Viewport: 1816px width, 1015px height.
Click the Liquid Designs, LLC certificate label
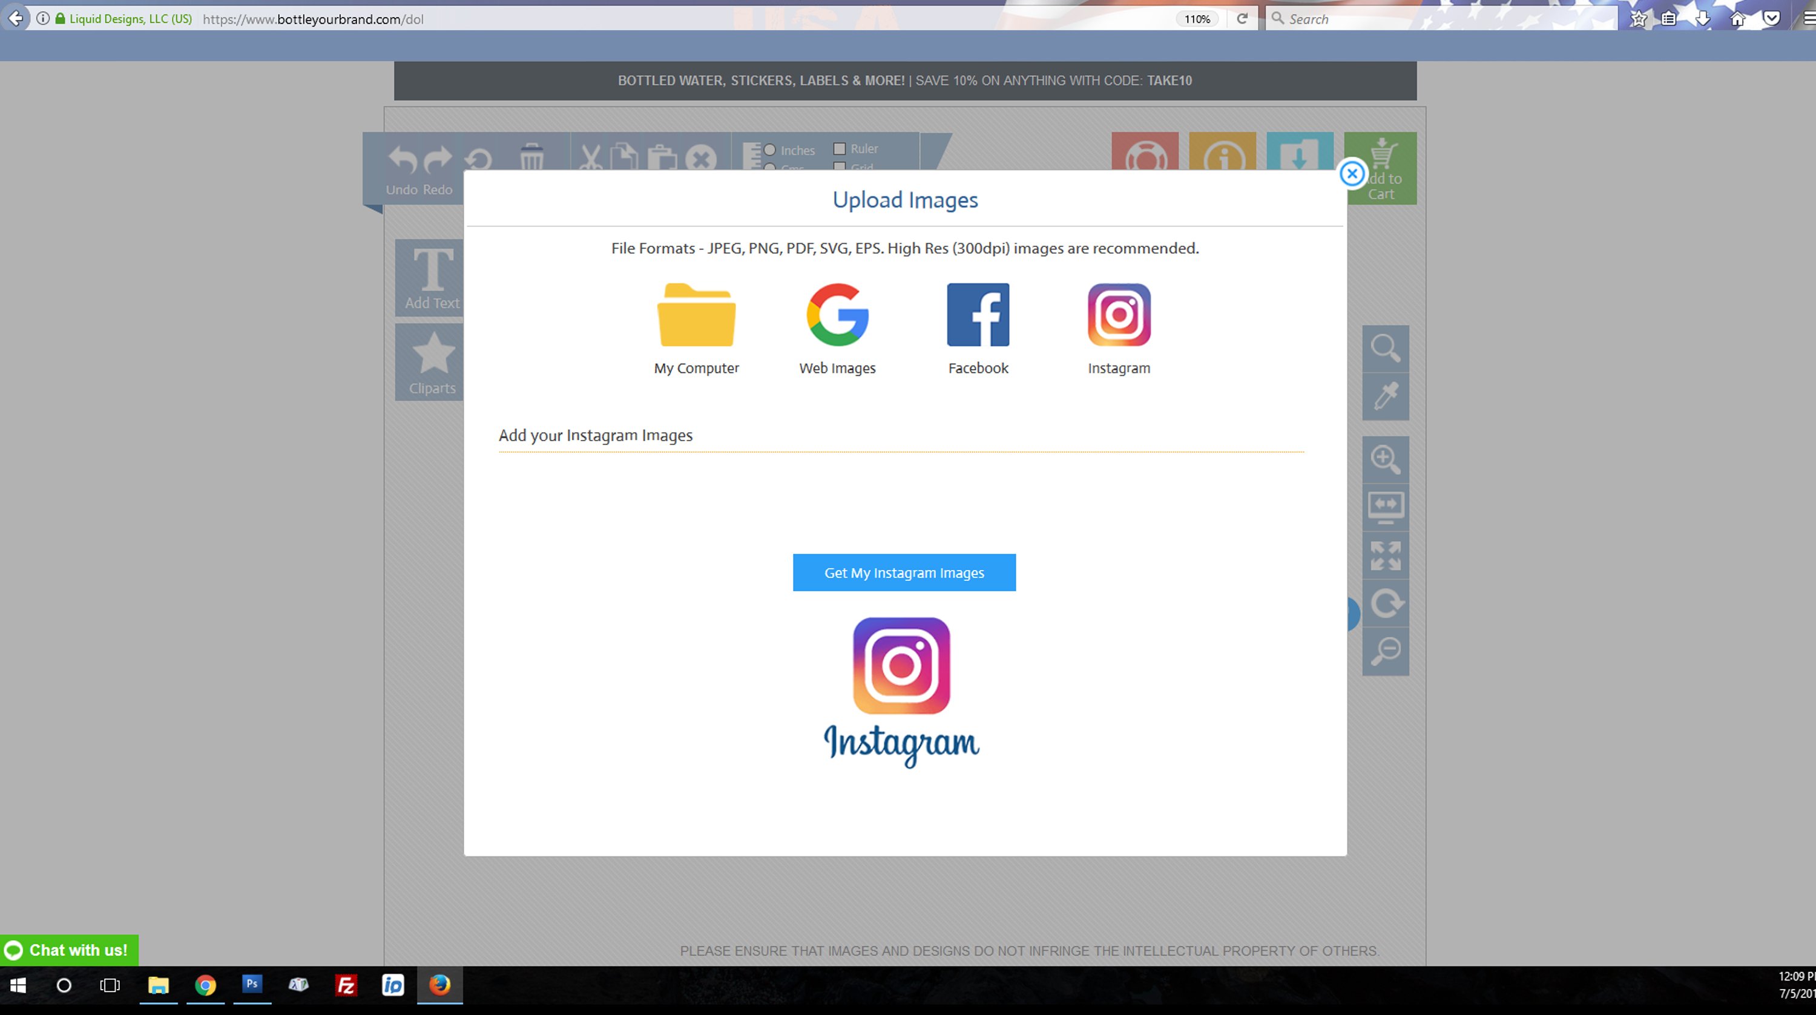[130, 19]
